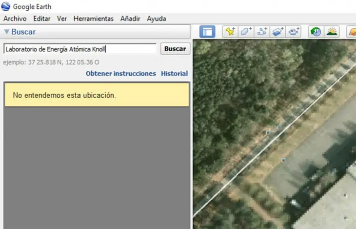356x229 pixels.
Task: Click the Google Earth logo in the title bar
Action: point(6,6)
